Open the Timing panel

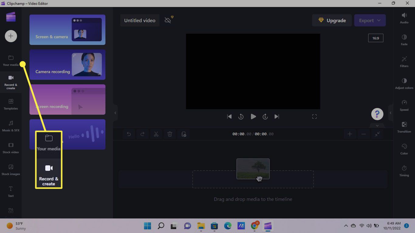click(404, 171)
